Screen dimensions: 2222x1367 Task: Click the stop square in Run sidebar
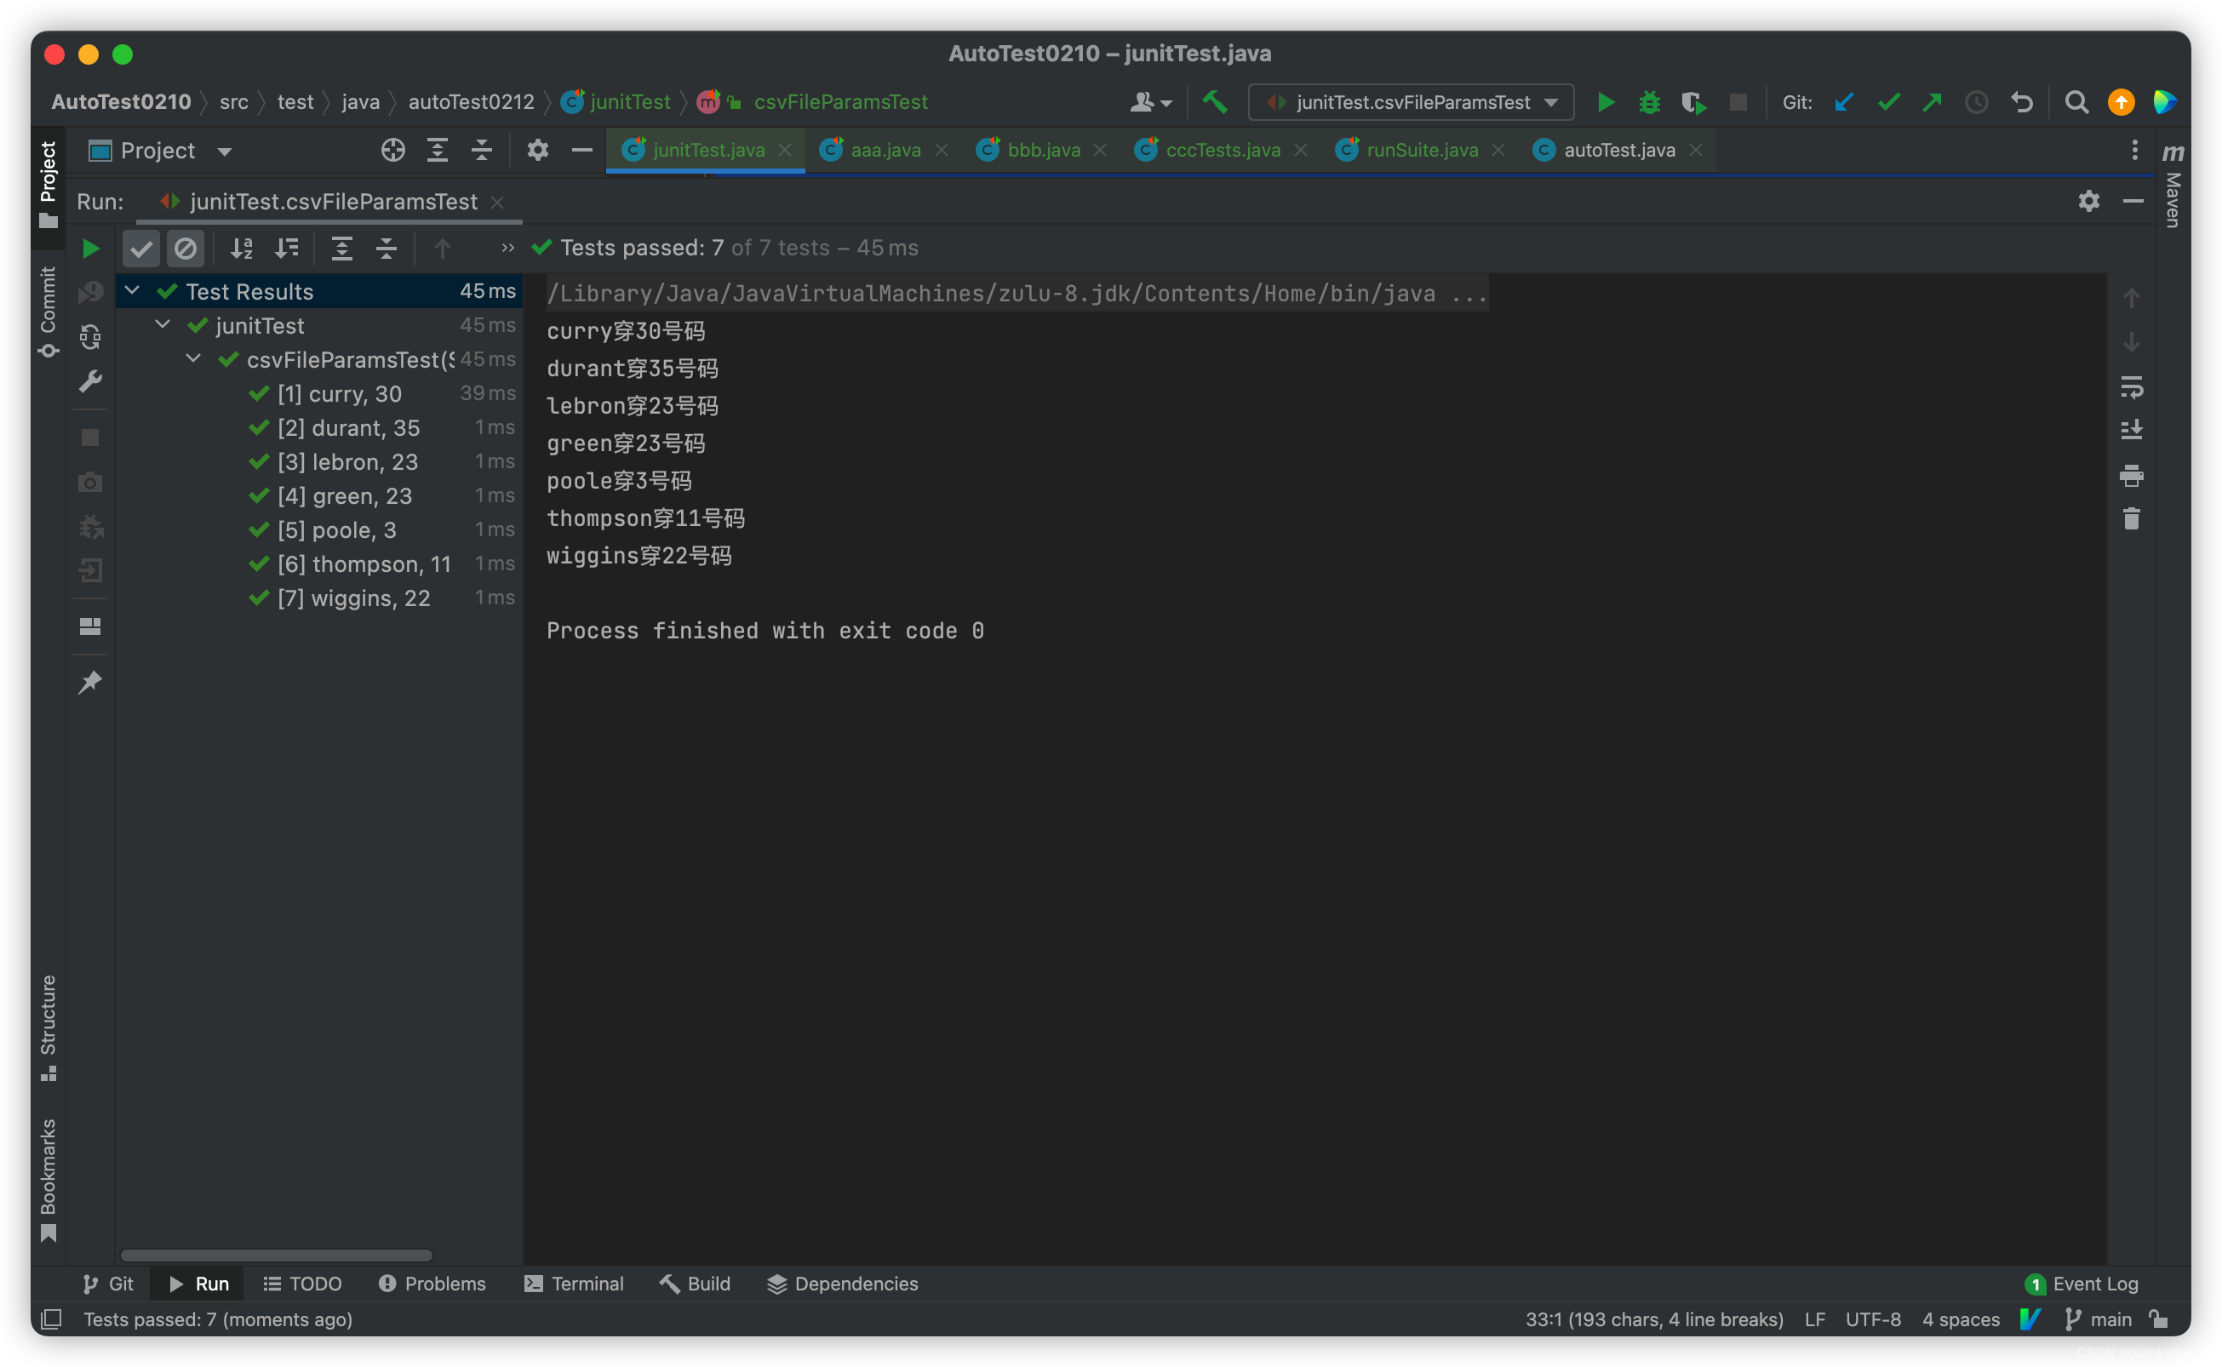coord(90,438)
